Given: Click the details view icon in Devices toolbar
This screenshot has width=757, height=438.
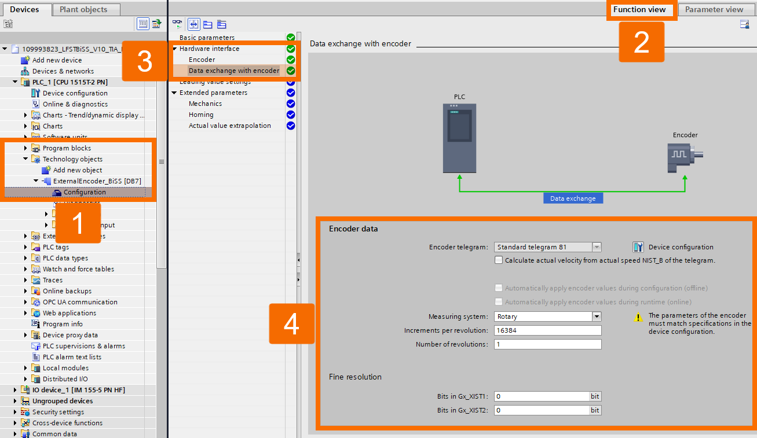Looking at the screenshot, I should pos(143,24).
